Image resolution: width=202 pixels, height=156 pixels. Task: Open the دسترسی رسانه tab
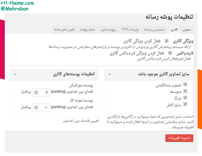(x=154, y=30)
